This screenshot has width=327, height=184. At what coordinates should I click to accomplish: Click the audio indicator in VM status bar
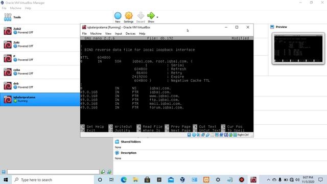198,135
